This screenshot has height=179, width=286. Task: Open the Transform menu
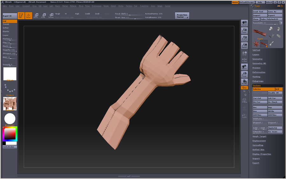click(x=144, y=6)
